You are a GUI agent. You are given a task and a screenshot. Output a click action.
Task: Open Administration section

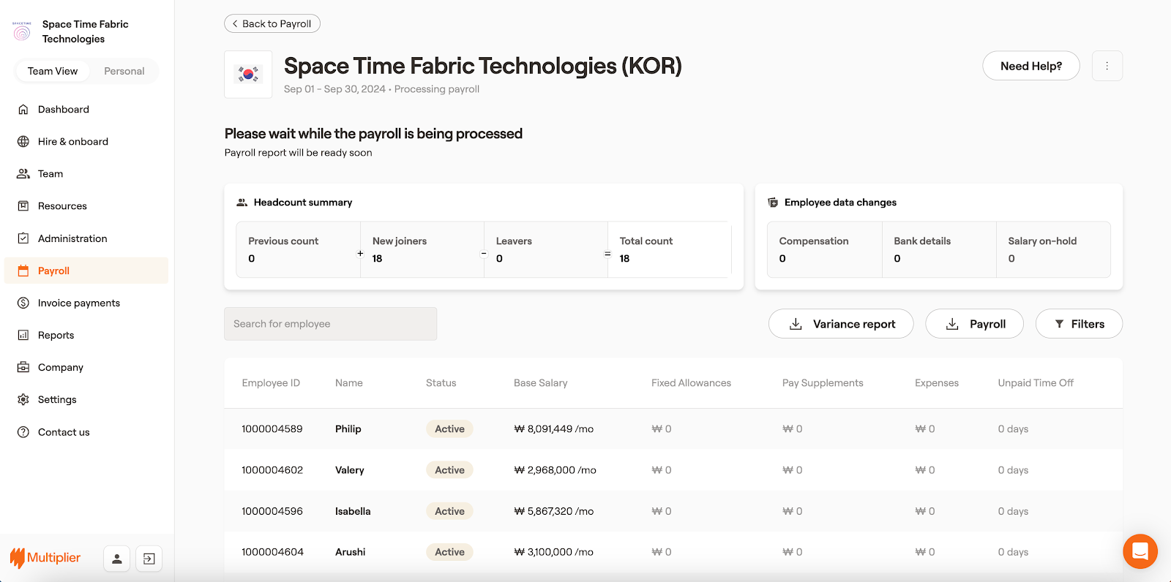tap(86, 238)
